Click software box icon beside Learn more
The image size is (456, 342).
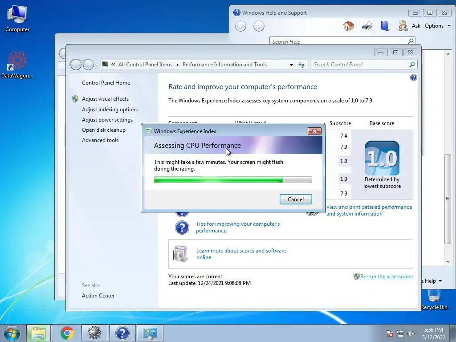point(180,253)
